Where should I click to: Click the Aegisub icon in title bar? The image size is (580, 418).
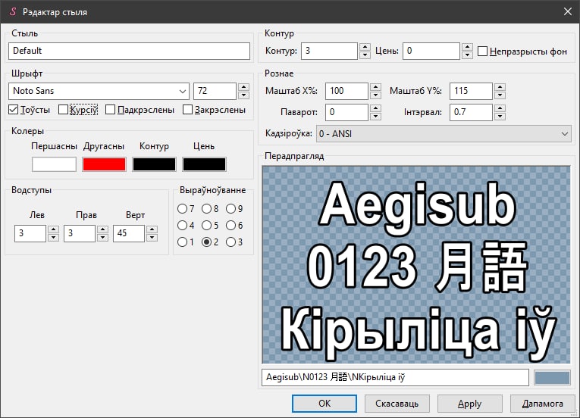click(x=13, y=11)
